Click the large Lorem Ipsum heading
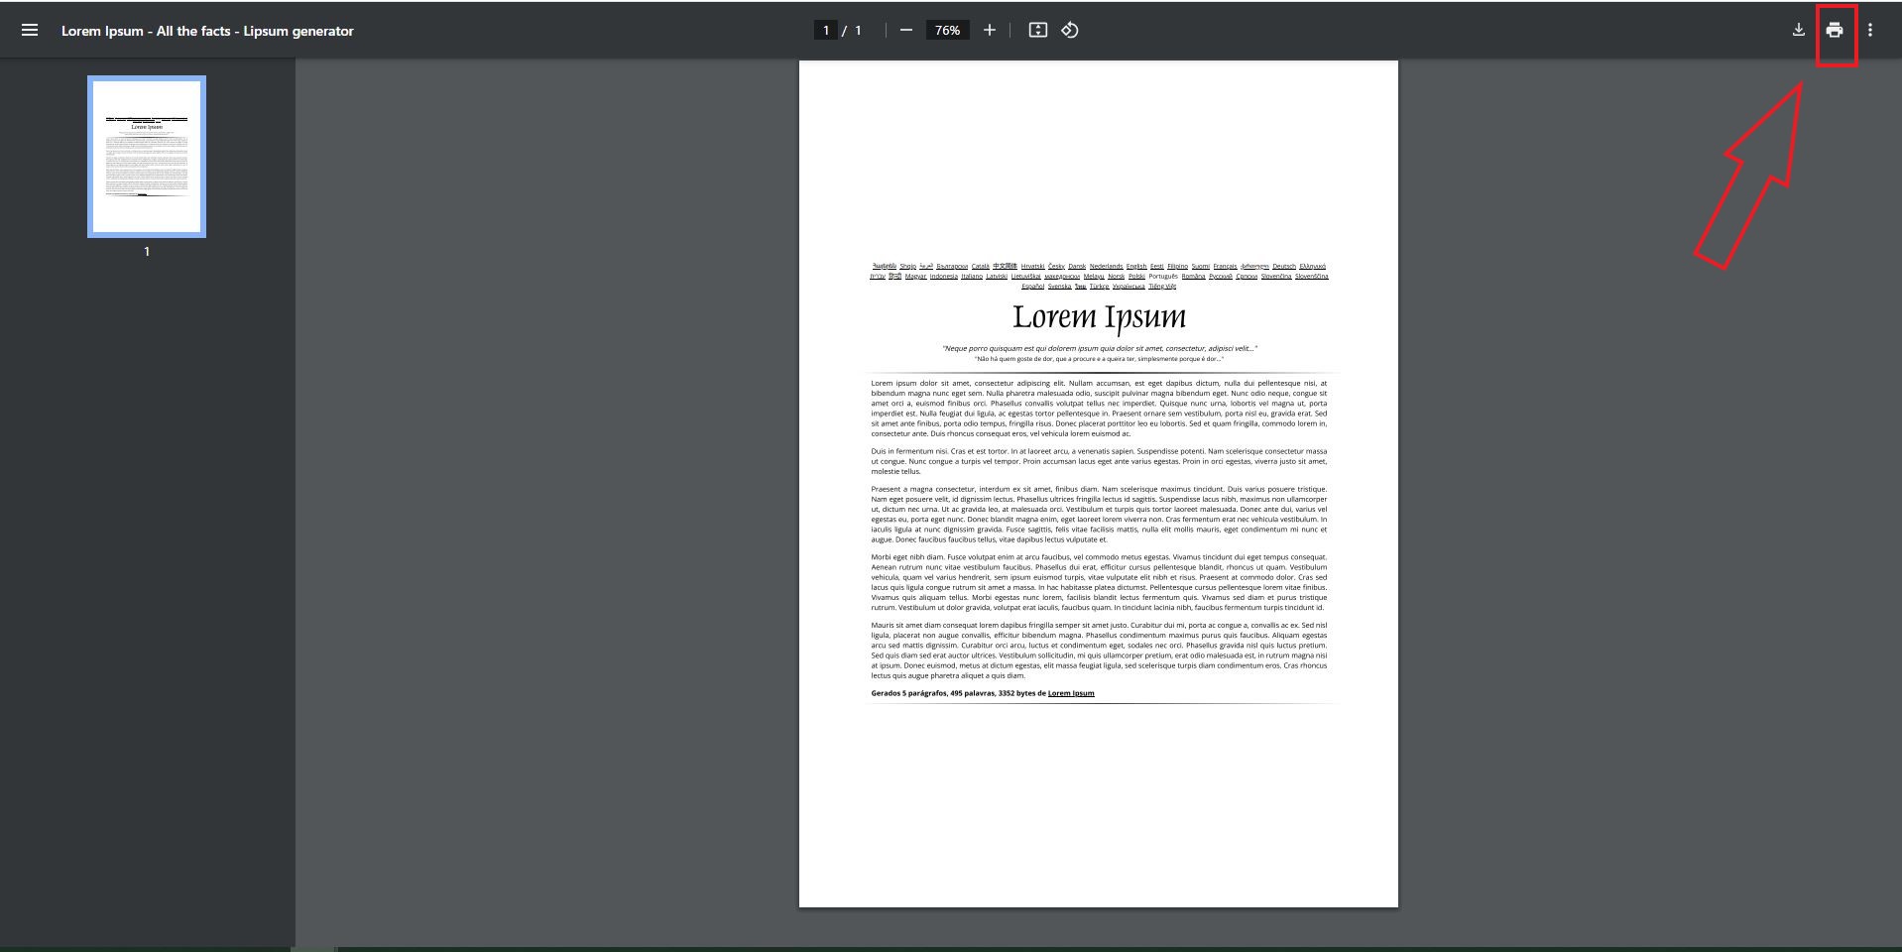This screenshot has height=952, width=1902. [x=1099, y=316]
